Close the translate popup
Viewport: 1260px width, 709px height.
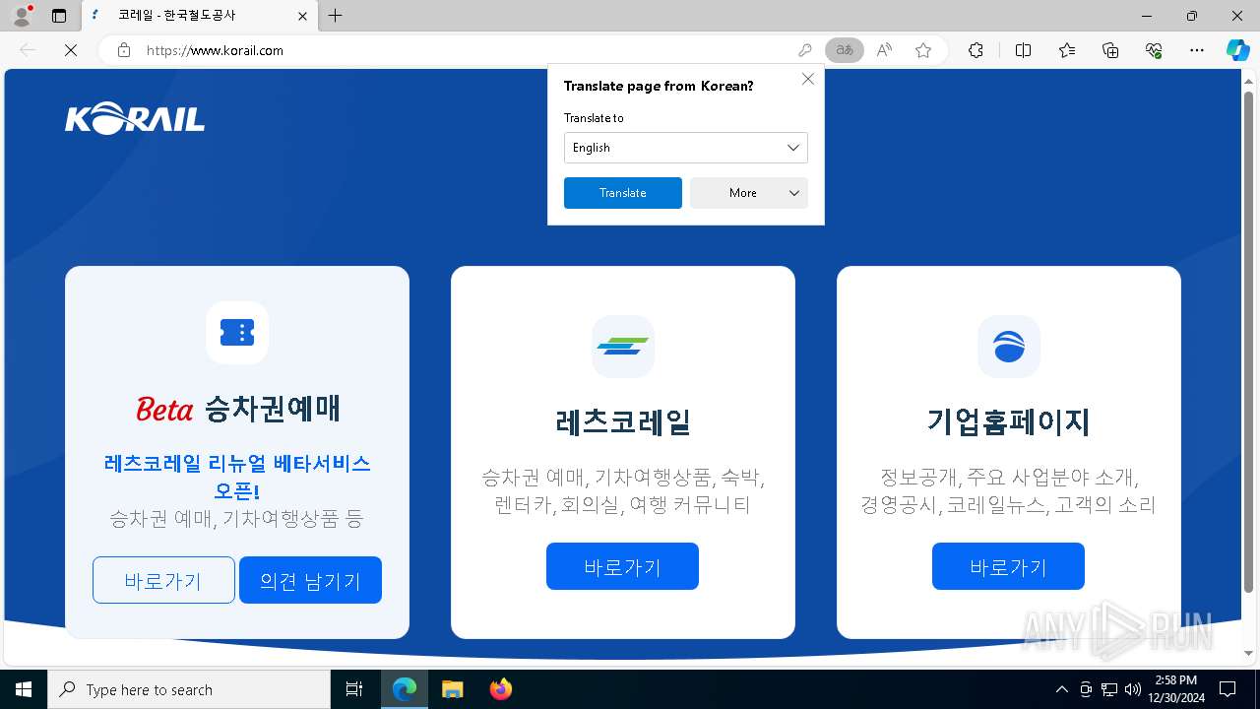[808, 79]
